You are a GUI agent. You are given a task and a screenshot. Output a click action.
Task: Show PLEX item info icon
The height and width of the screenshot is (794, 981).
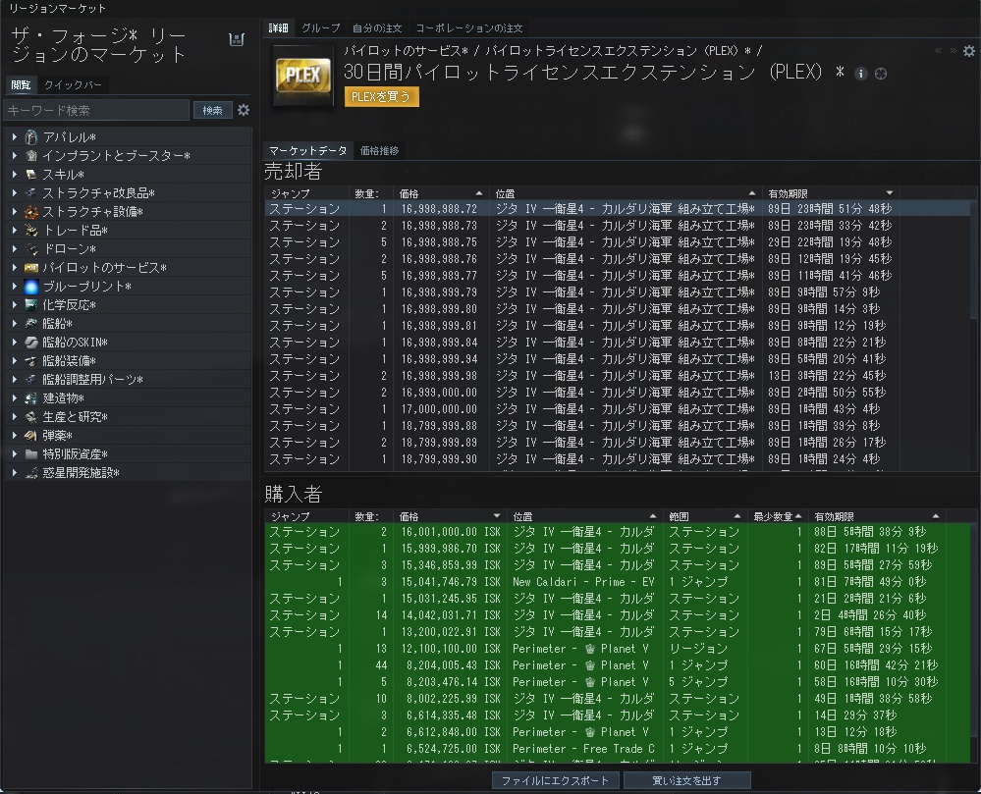tap(861, 74)
